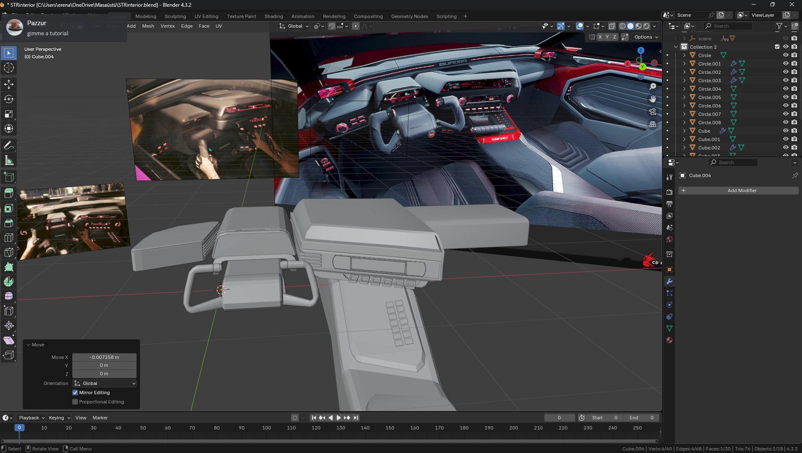
Task: Select the Rotate tool in toolbar
Action: 9,99
